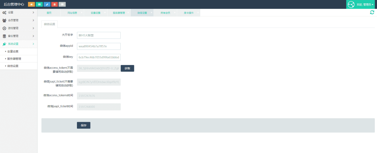
Task: Click the 获取 button beside access_token
Action: click(x=127, y=68)
